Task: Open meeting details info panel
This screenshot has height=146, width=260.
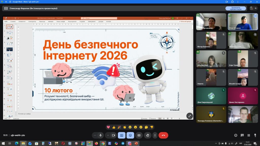Action: pyautogui.click(x=236, y=135)
